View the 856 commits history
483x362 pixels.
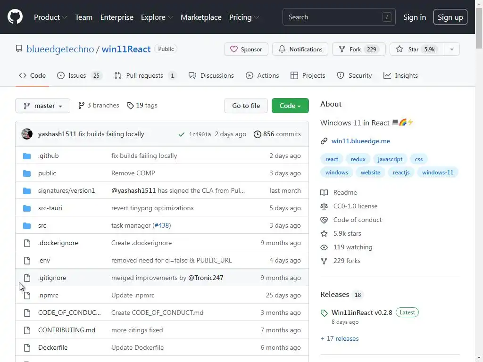tap(277, 134)
